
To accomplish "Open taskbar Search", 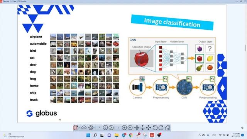I will (x=95, y=135).
